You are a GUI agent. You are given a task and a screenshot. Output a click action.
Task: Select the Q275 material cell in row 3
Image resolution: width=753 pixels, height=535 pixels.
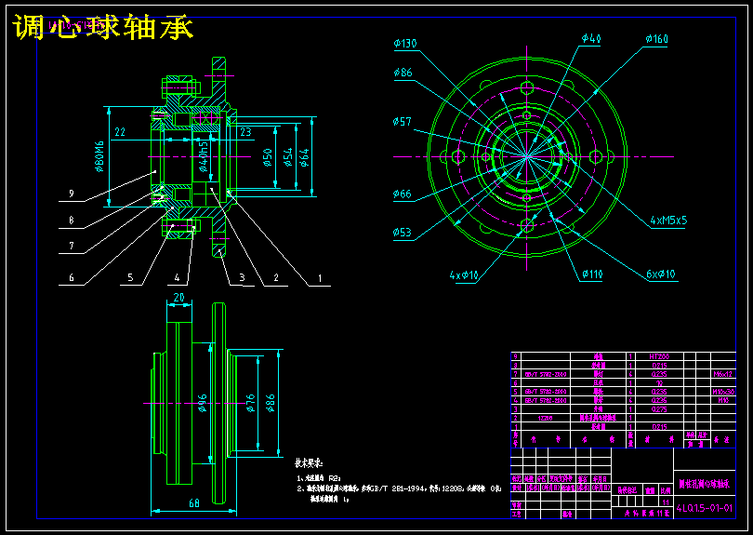point(659,409)
